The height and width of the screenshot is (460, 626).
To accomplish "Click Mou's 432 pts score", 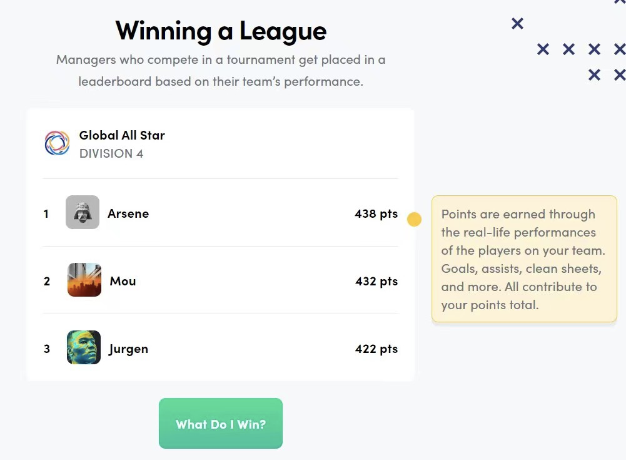I will click(376, 281).
